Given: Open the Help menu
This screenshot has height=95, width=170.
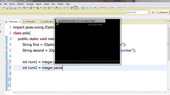Looking at the screenshot, I should point(68,4).
